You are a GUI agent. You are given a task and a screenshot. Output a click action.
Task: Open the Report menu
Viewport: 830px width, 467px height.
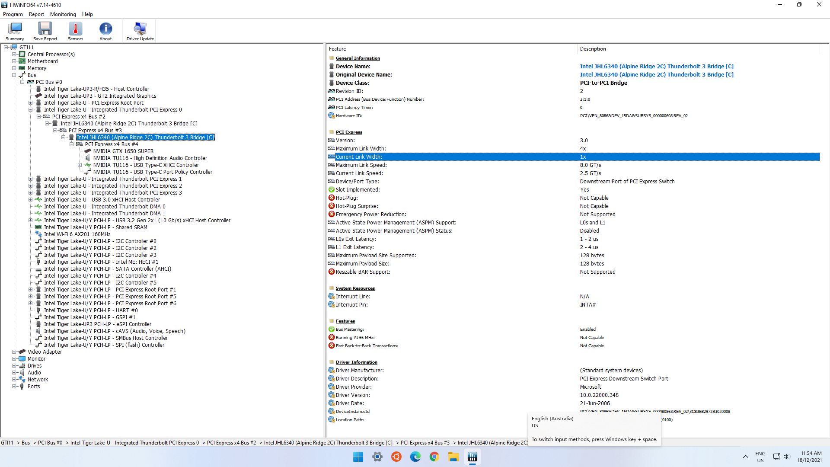click(x=36, y=14)
